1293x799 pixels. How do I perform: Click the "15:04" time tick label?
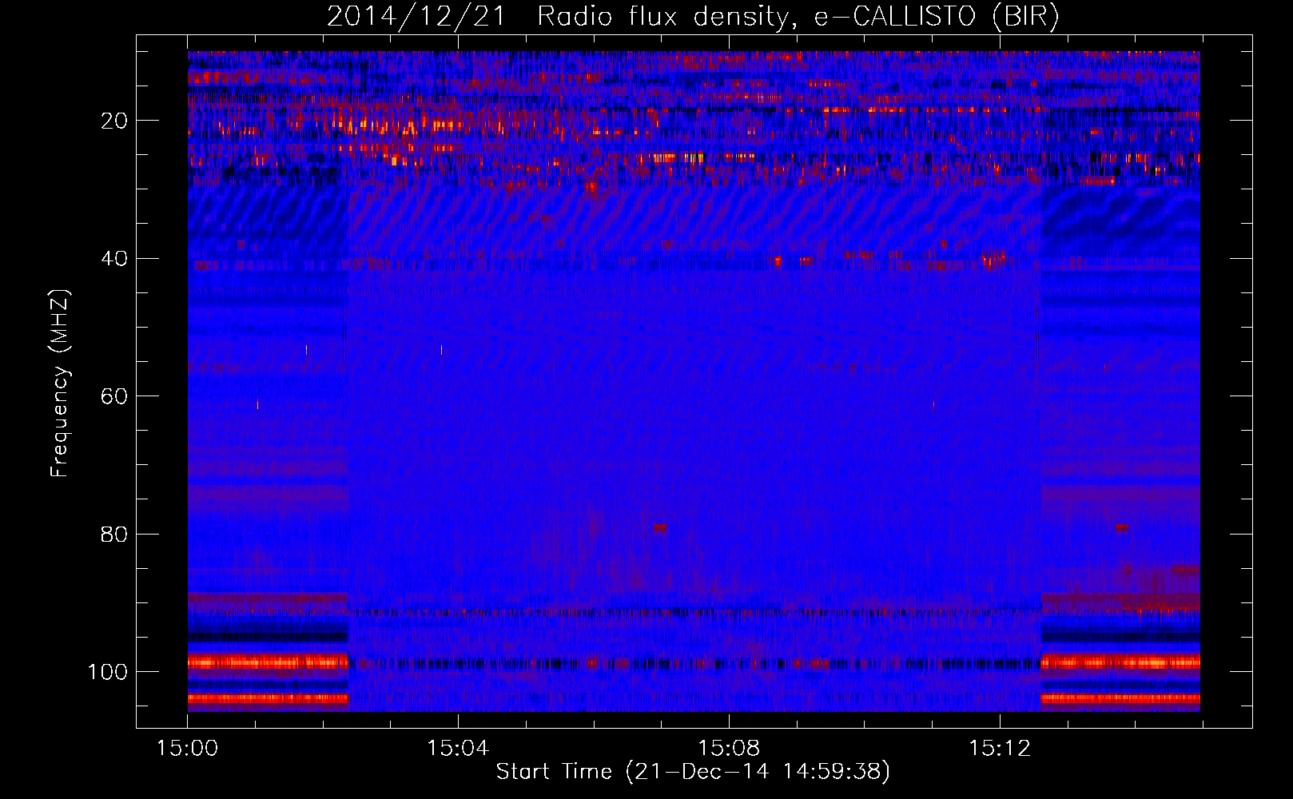click(x=458, y=749)
